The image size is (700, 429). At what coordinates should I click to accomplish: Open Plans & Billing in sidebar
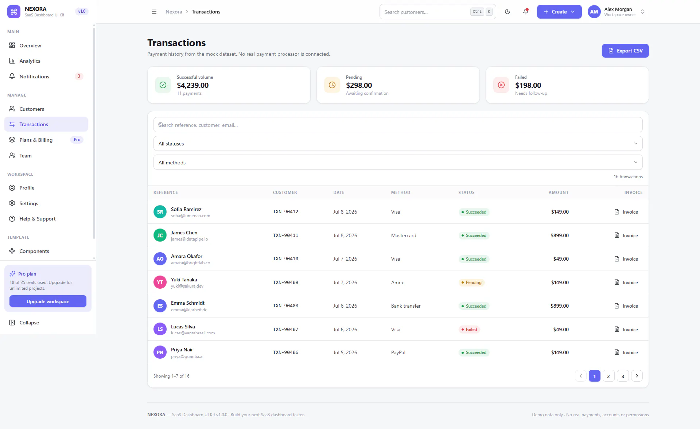click(x=46, y=140)
